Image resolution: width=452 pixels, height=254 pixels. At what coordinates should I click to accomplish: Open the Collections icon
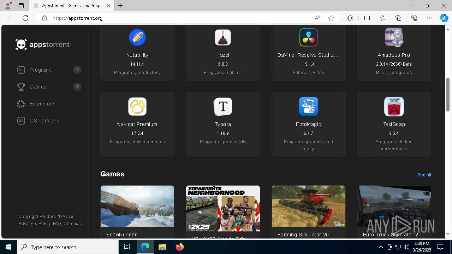pos(398,18)
